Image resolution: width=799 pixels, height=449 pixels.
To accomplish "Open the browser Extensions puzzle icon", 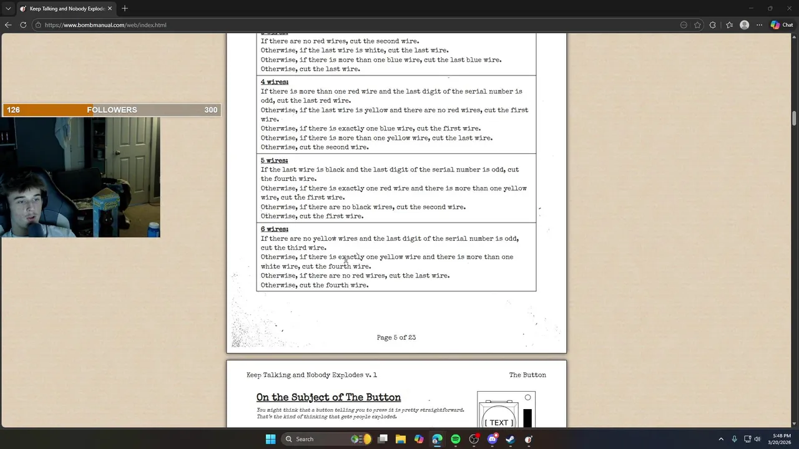I will click(713, 25).
